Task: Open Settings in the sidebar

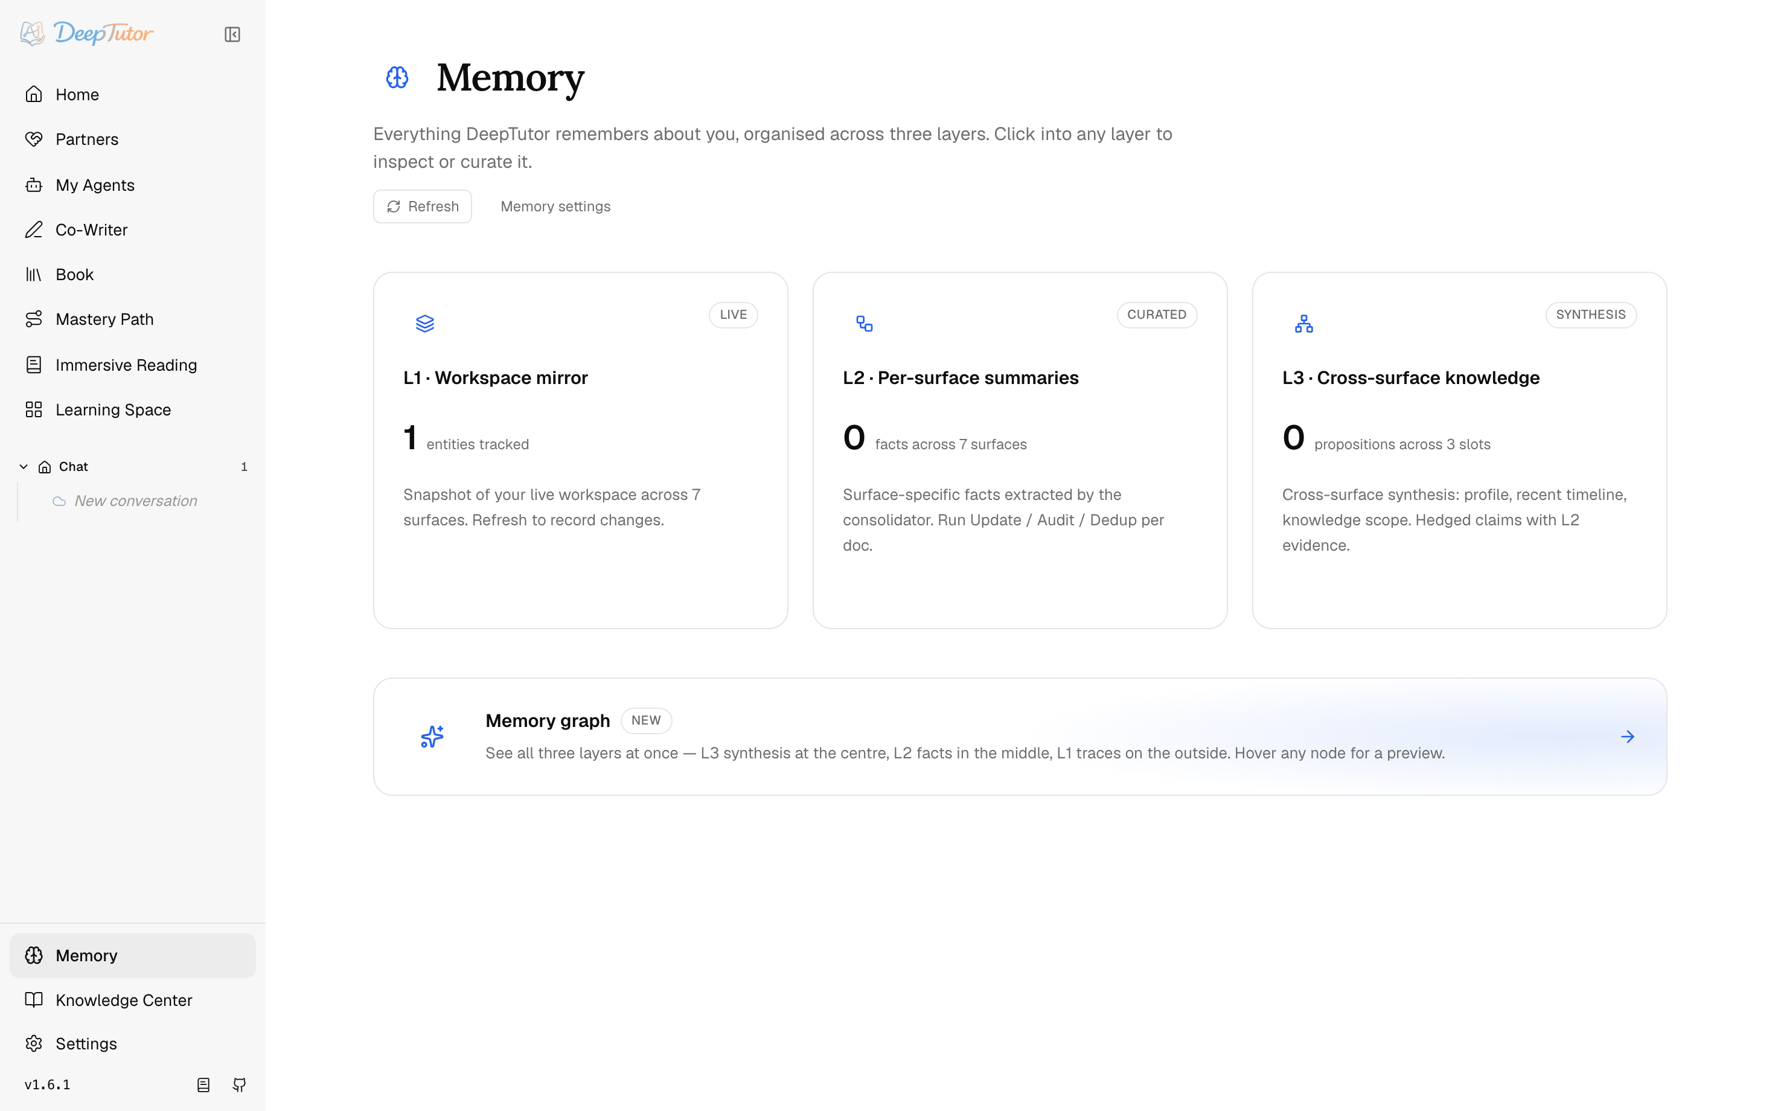Action: tap(132, 1043)
